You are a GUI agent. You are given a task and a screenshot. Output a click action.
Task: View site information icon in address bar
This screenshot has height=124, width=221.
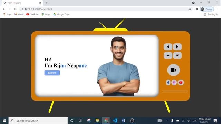22,9
